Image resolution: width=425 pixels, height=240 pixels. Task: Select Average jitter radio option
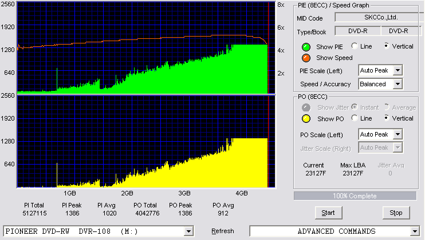tap(387, 107)
